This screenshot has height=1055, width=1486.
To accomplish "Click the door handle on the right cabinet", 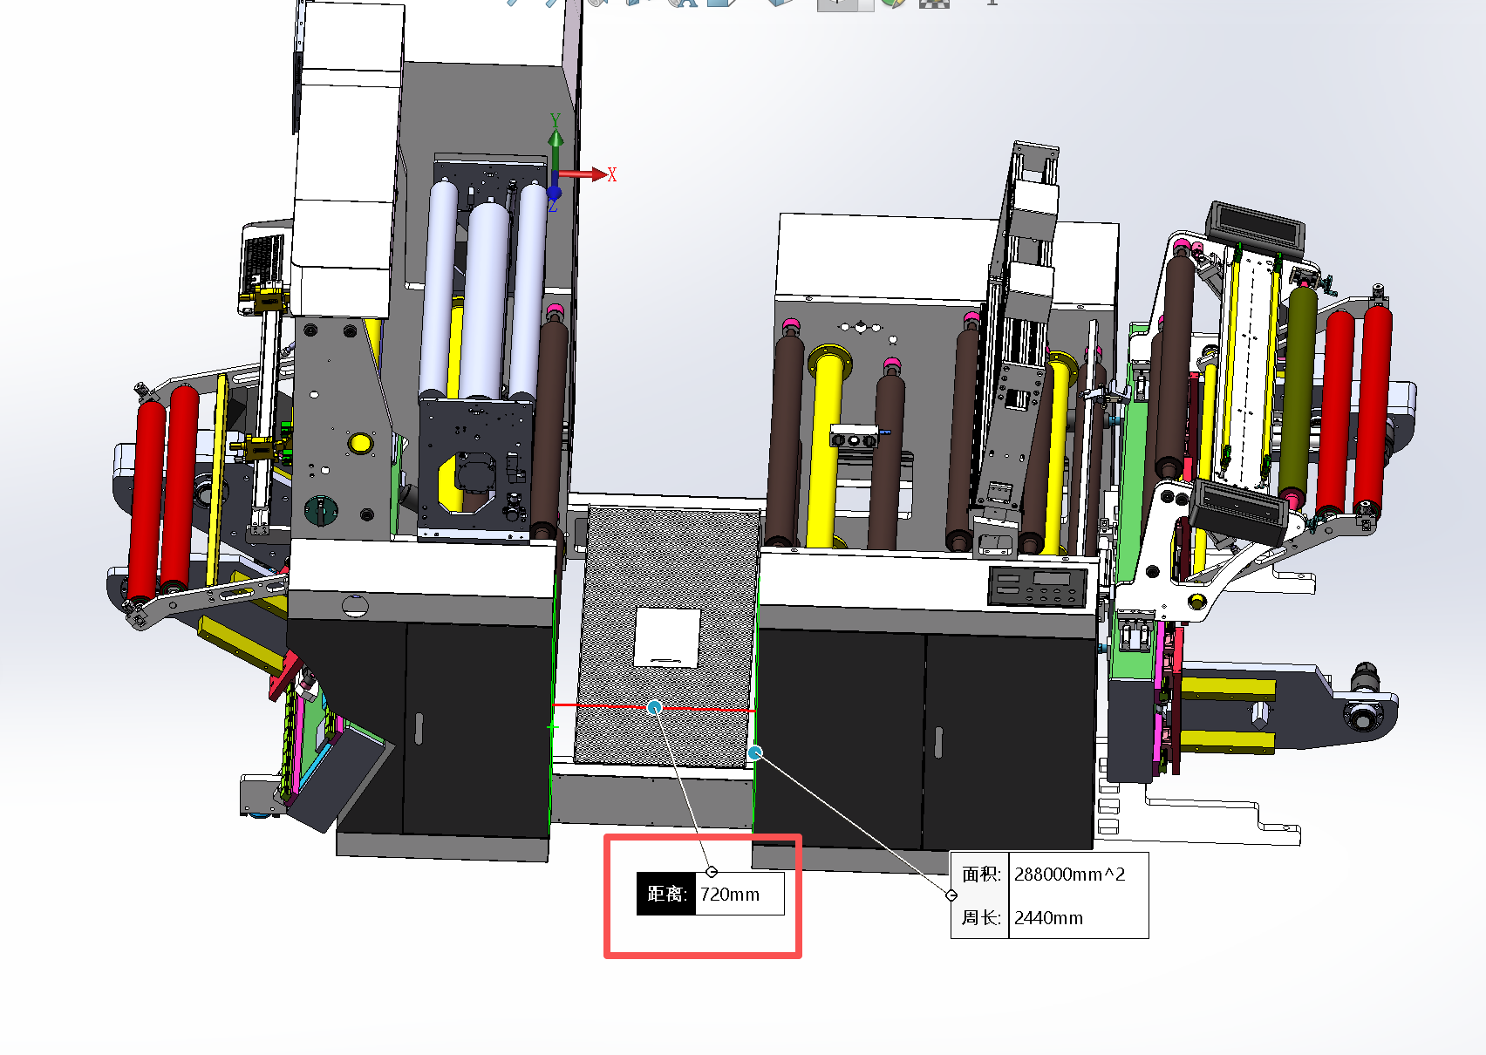I will (938, 742).
